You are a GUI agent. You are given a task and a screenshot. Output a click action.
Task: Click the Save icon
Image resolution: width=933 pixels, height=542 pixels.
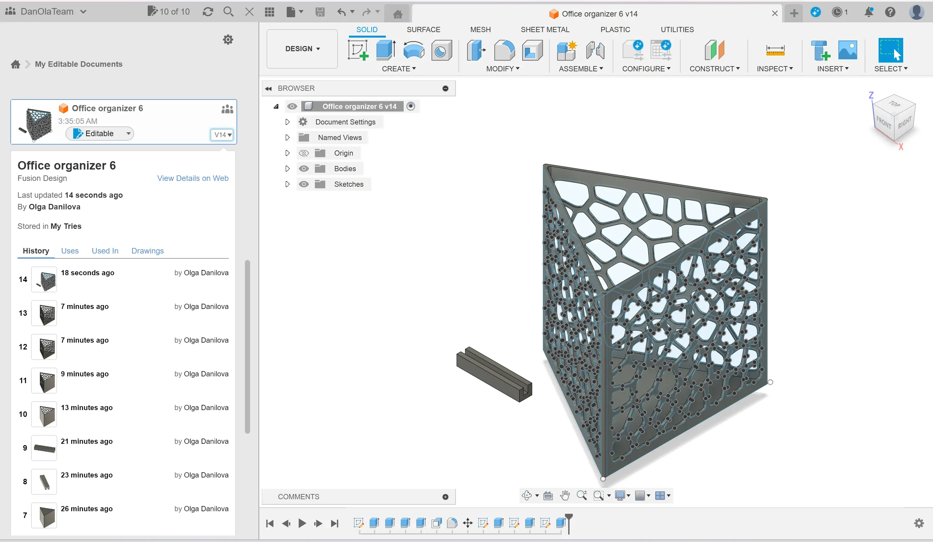point(320,12)
